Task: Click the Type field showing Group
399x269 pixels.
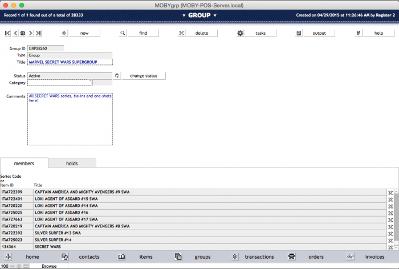Action: tap(70, 55)
